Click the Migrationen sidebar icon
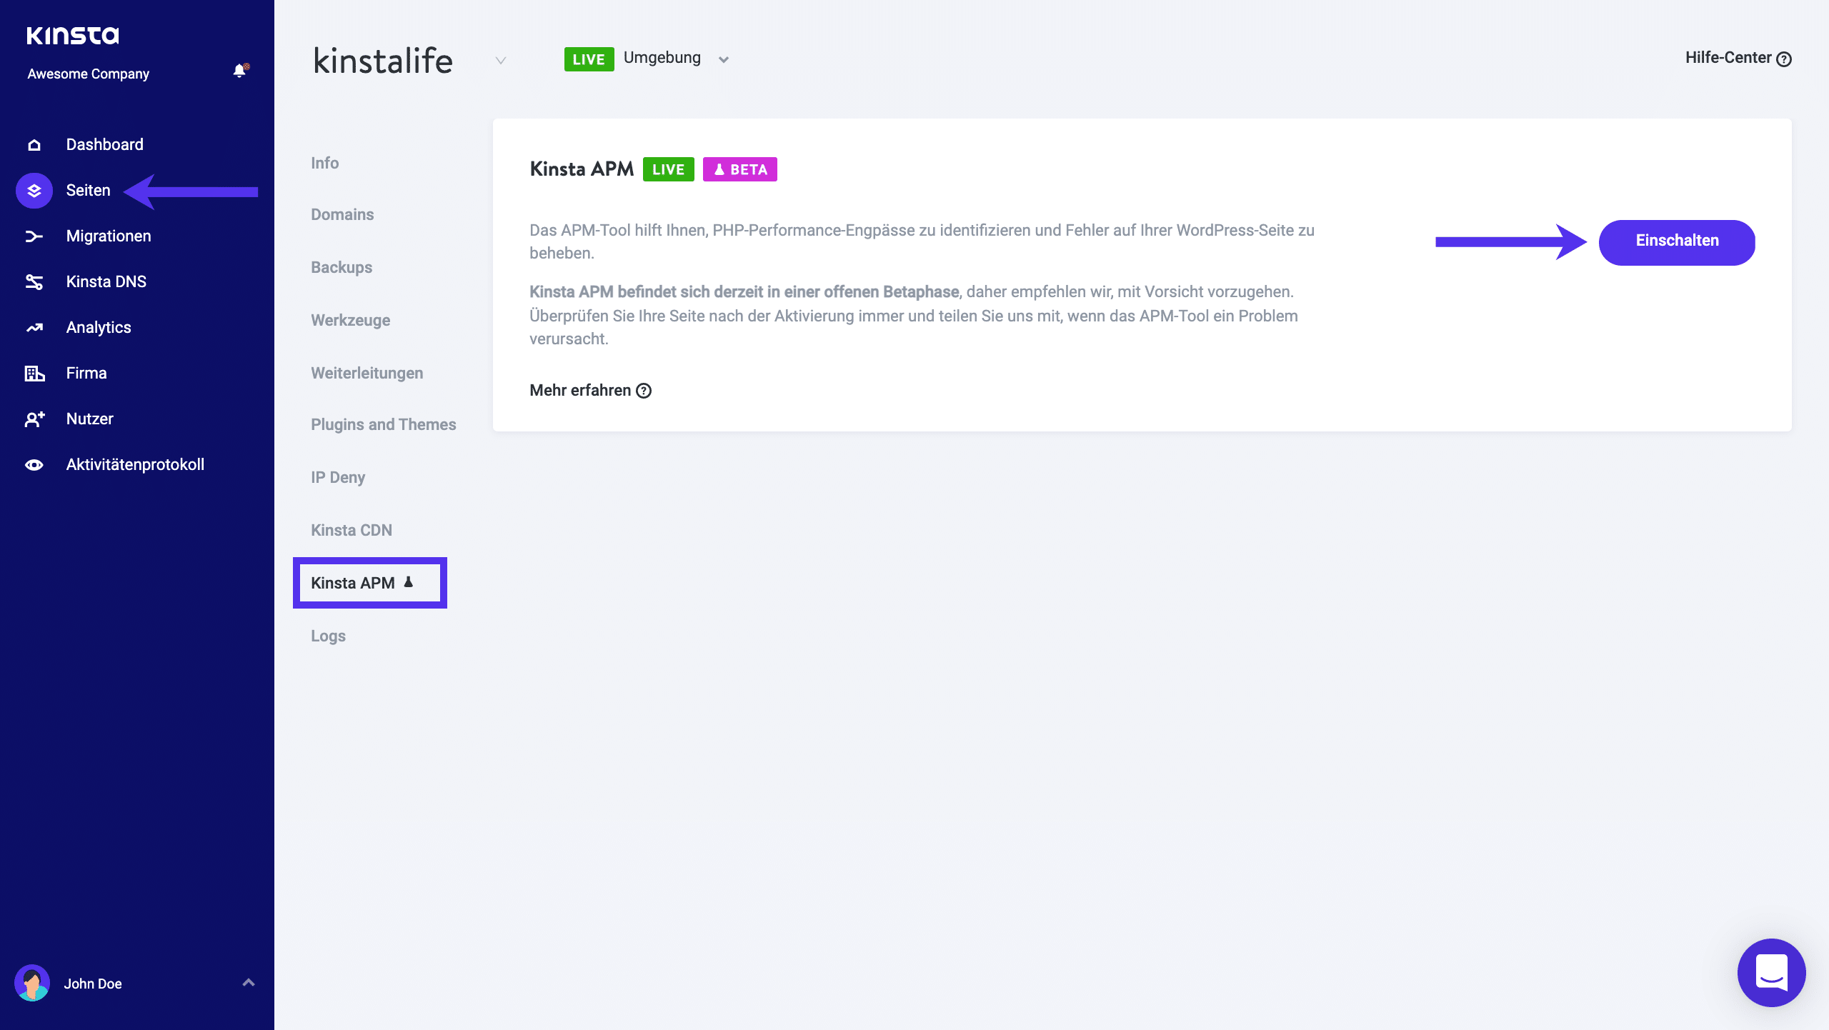 [x=35, y=236]
